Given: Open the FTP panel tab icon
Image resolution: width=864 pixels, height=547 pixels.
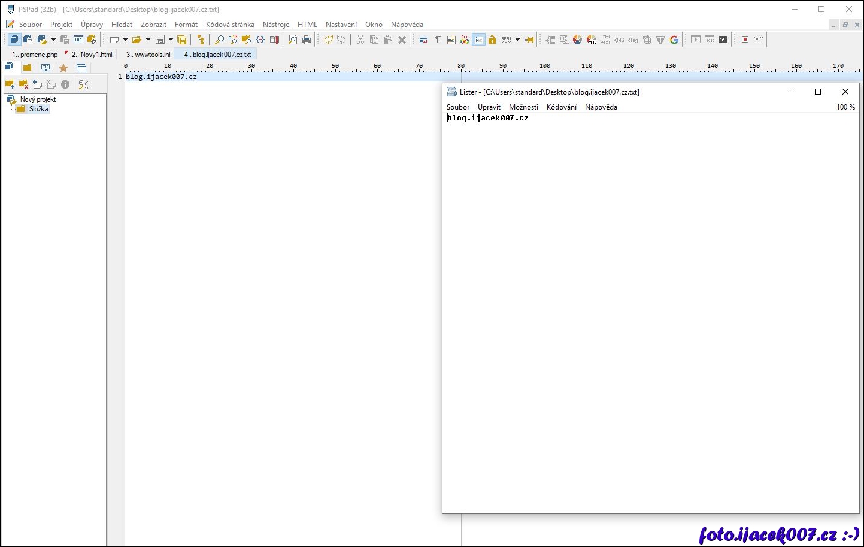Looking at the screenshot, I should click(46, 68).
